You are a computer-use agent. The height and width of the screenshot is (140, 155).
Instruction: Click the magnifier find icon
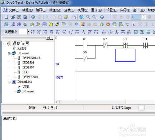click(82, 17)
